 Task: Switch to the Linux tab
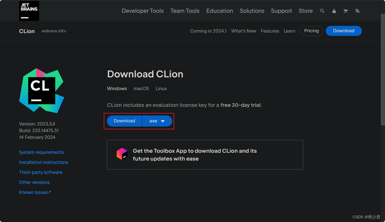click(161, 88)
